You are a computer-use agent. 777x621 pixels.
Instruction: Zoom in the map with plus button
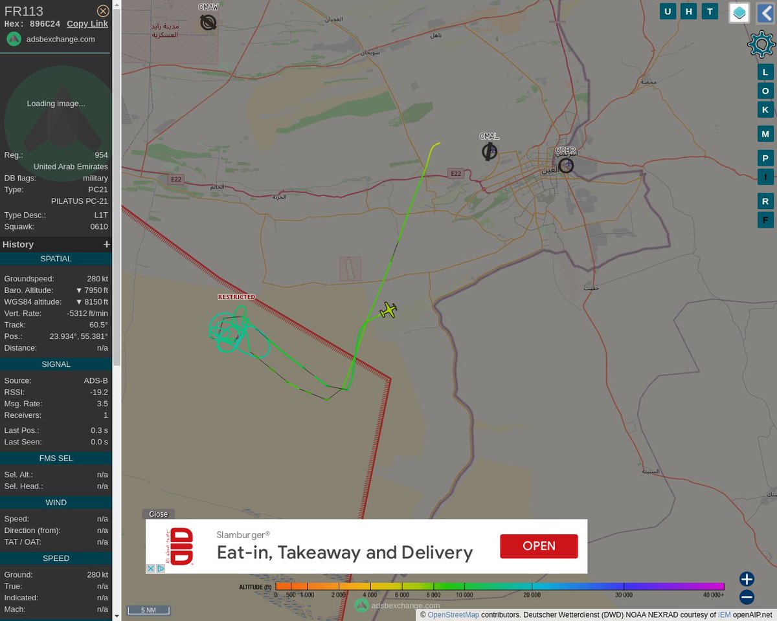point(747,579)
